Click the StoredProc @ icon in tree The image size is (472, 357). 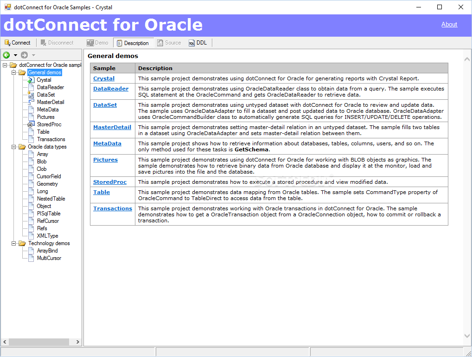31,124
